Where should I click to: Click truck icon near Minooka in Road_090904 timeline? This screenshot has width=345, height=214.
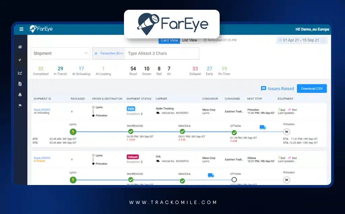coord(211,175)
